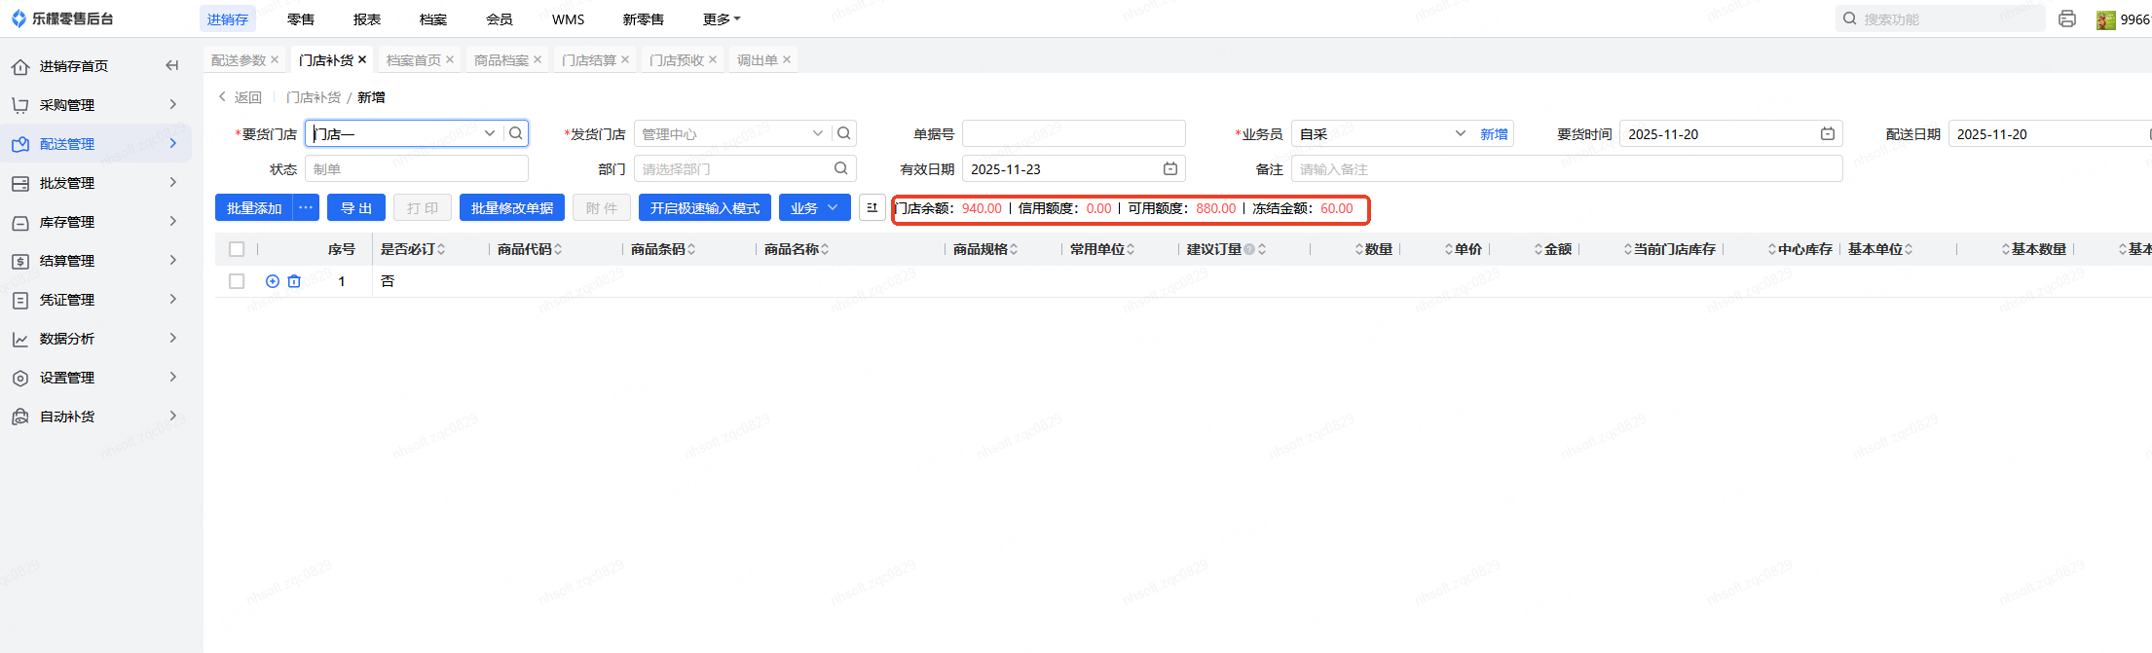Screen dimensions: 2152x653
Task: Click the search magnifier in the 部门 field
Action: (x=841, y=168)
